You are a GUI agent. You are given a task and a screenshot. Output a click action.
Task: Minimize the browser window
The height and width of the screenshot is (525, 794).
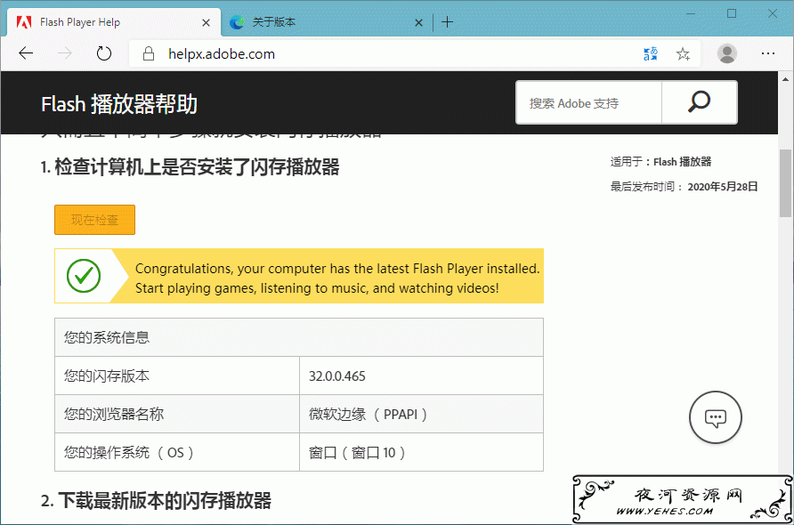pyautogui.click(x=691, y=13)
